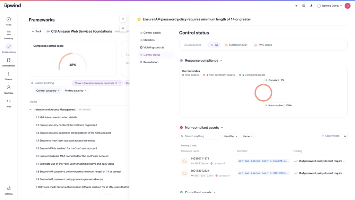Open Identities in the sidebar

9,89
